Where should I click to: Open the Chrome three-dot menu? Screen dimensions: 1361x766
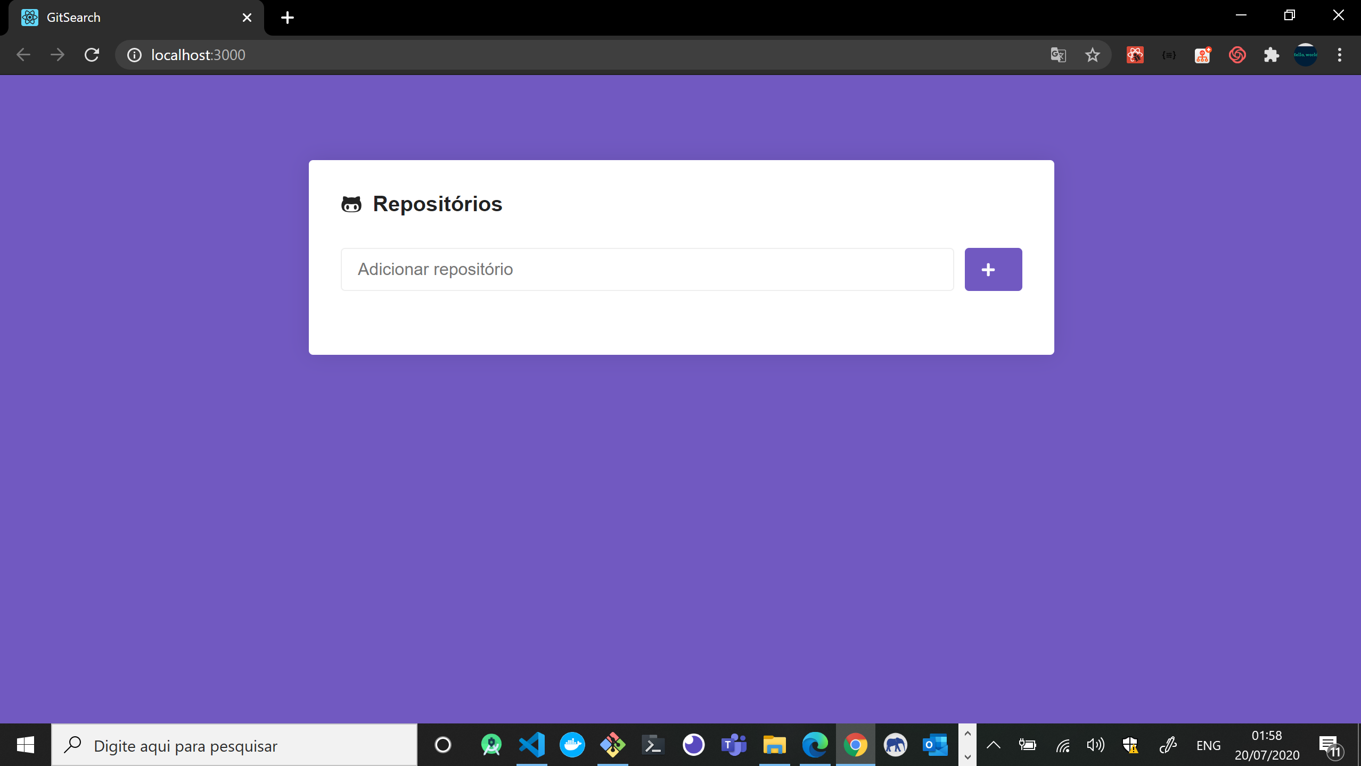point(1339,55)
